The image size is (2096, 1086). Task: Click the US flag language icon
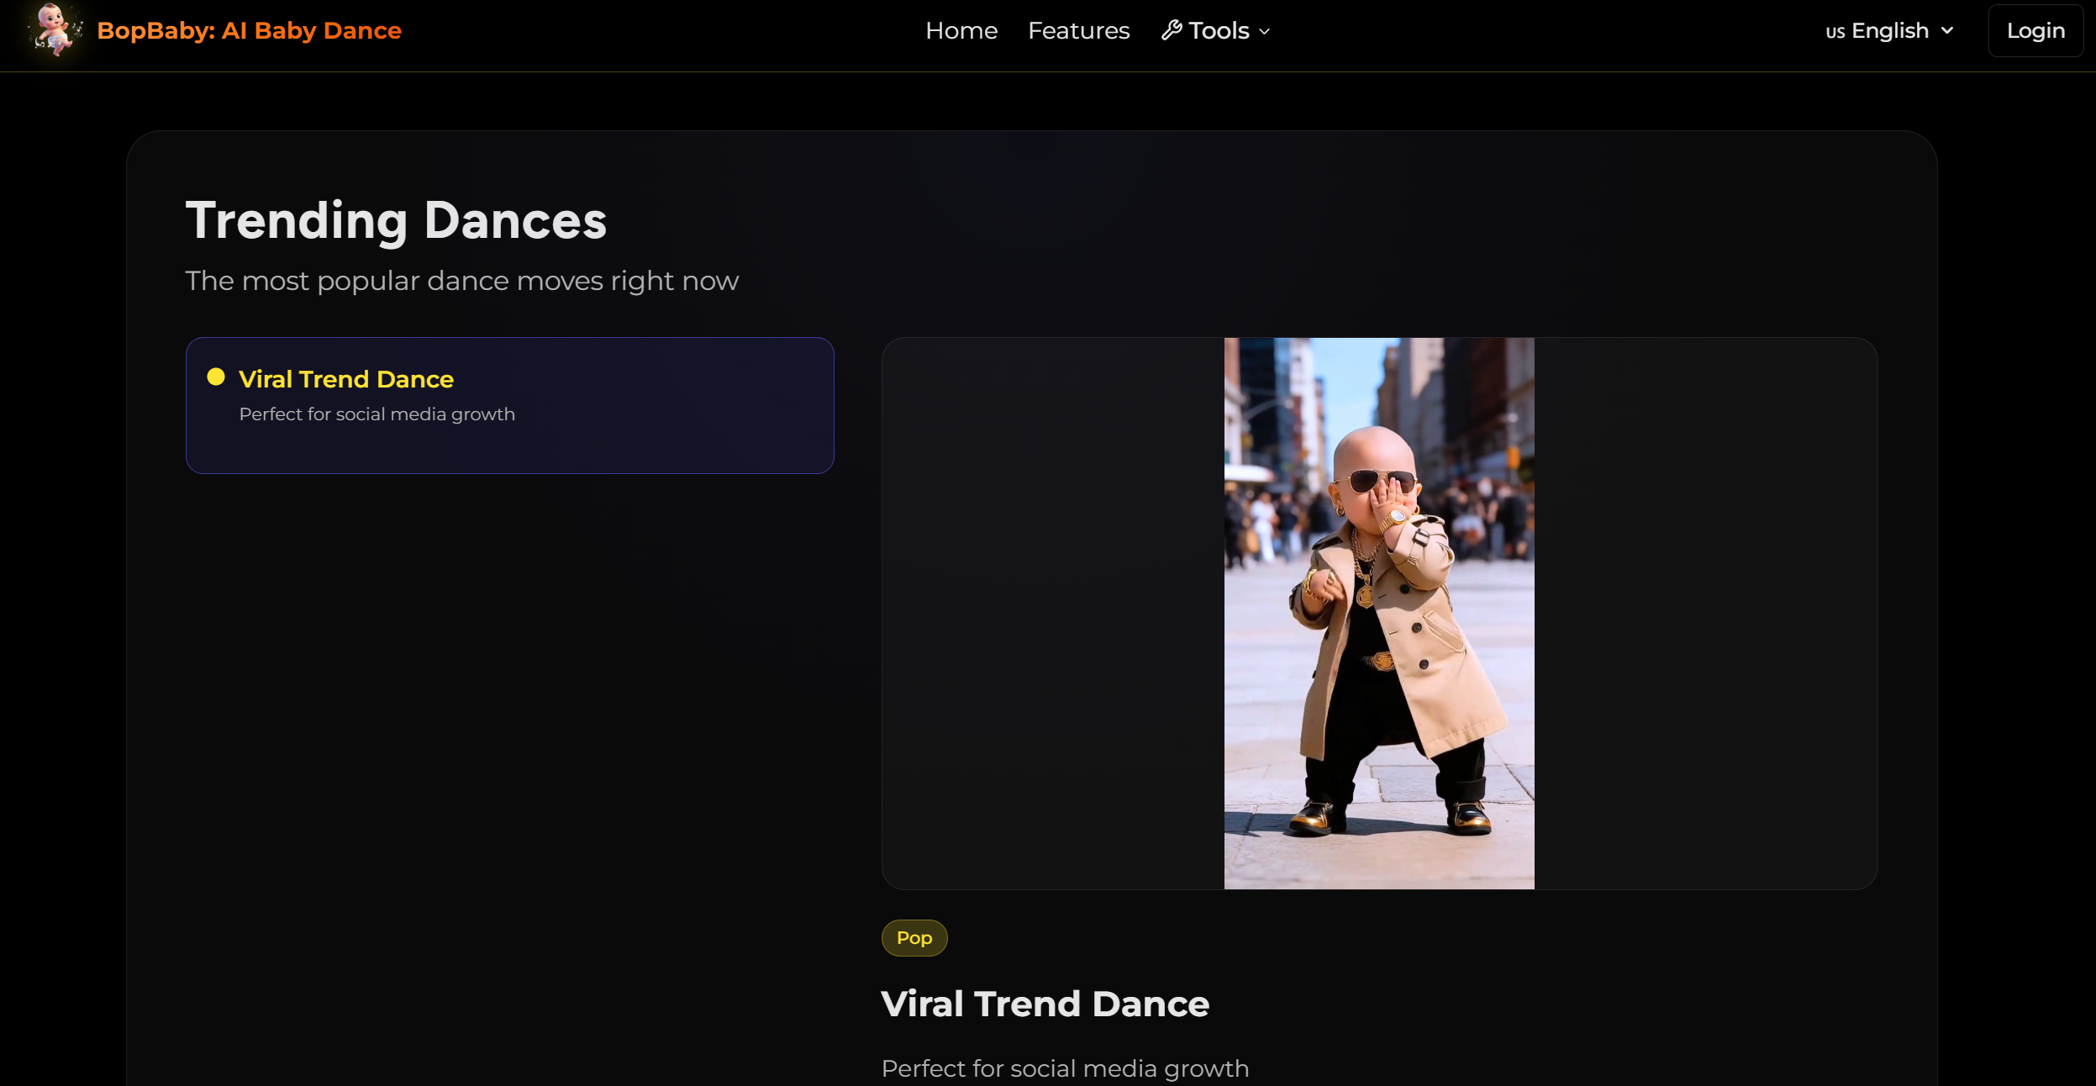click(1837, 30)
